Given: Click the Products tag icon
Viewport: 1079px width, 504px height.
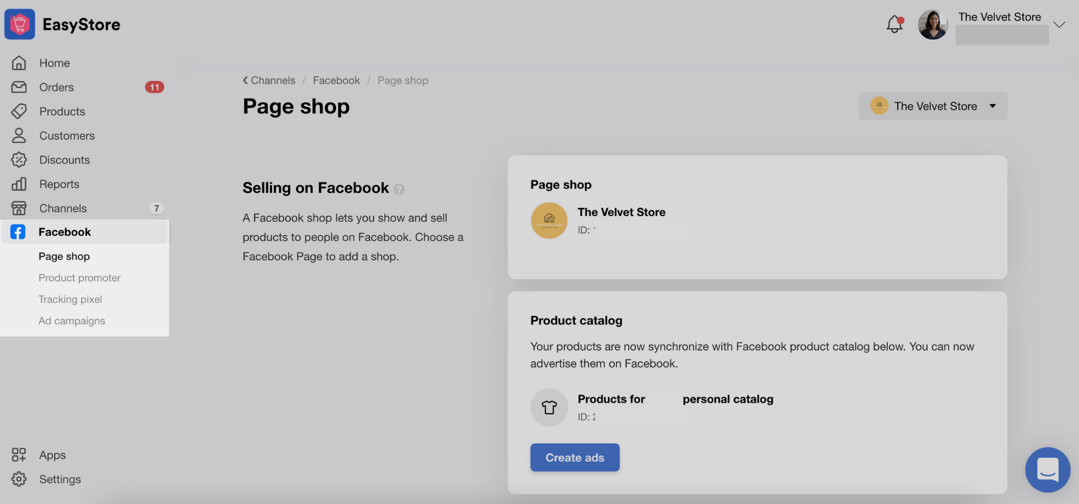Looking at the screenshot, I should pos(19,111).
